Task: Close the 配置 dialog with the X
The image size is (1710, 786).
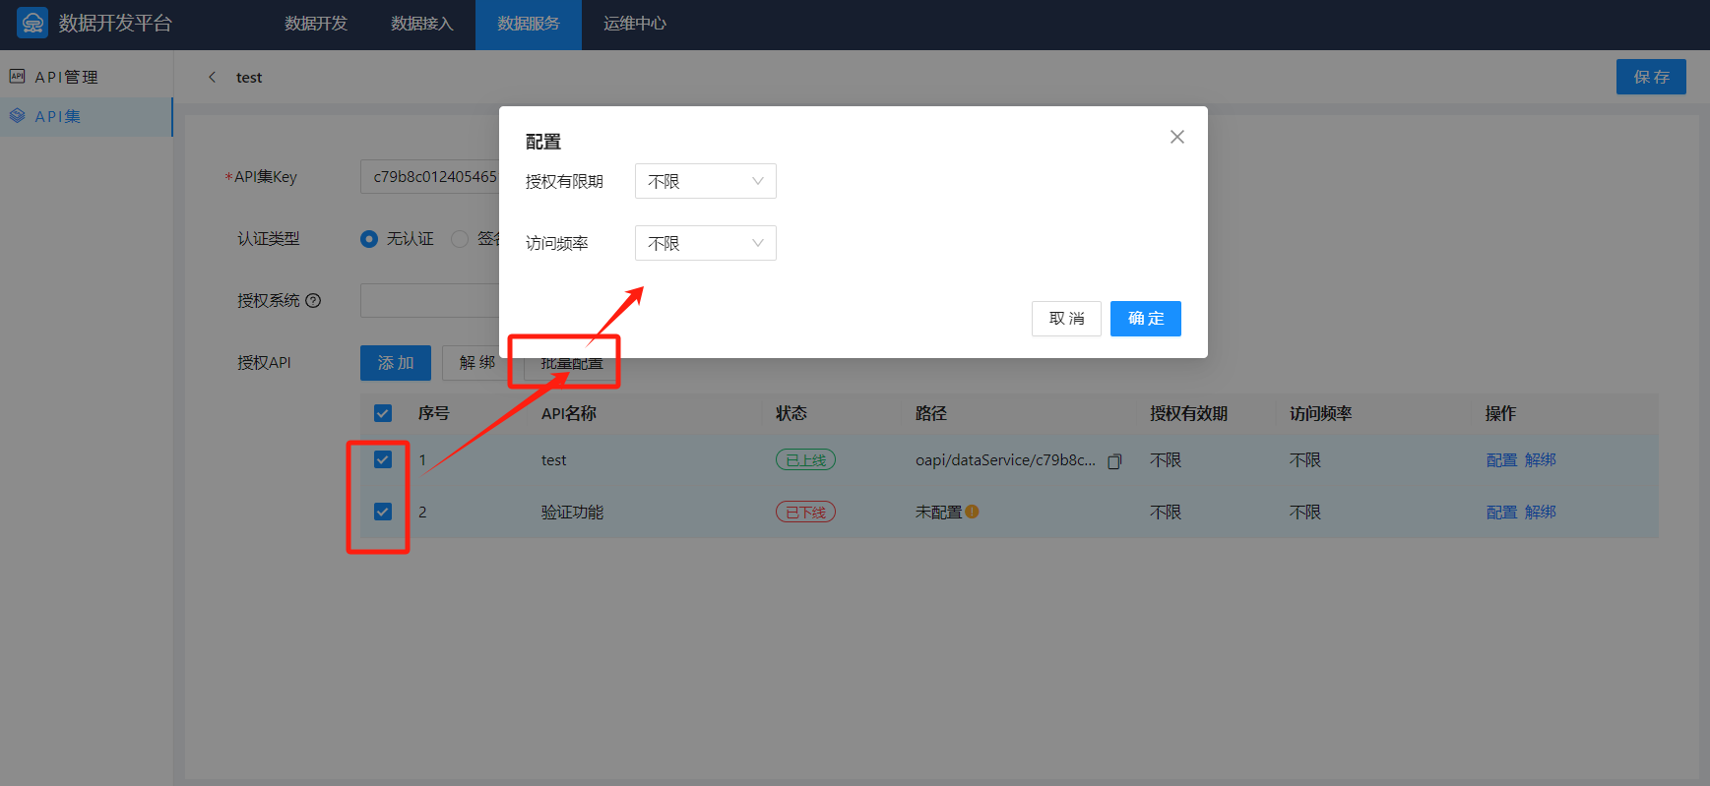Action: point(1177,137)
